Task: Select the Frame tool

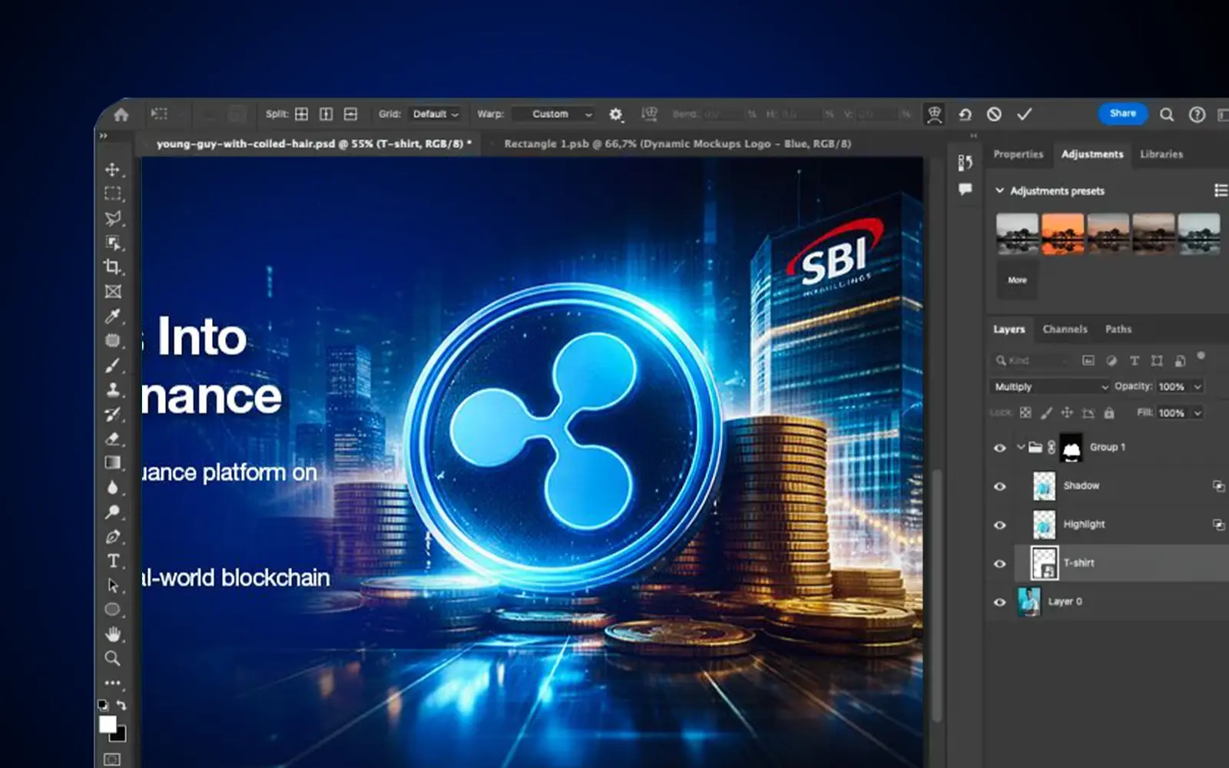Action: [113, 292]
